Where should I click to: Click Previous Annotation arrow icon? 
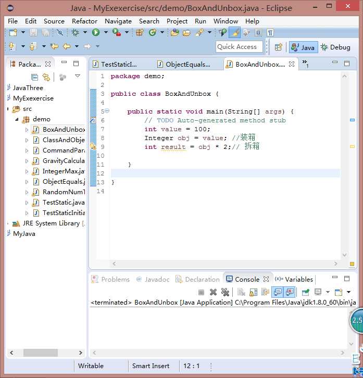[33, 46]
